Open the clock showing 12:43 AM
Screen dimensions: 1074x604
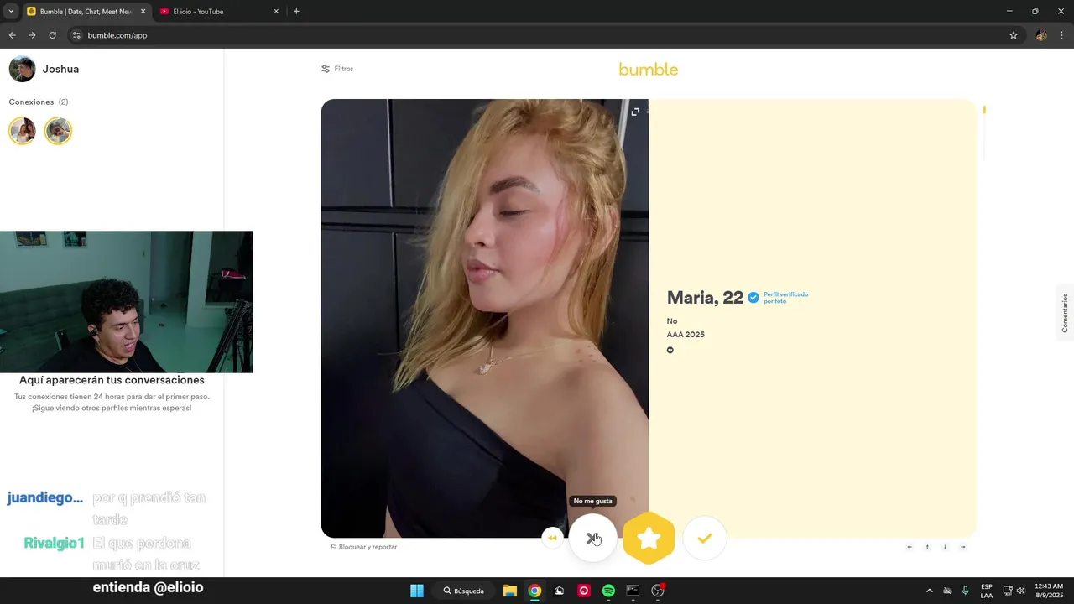coord(1049,591)
